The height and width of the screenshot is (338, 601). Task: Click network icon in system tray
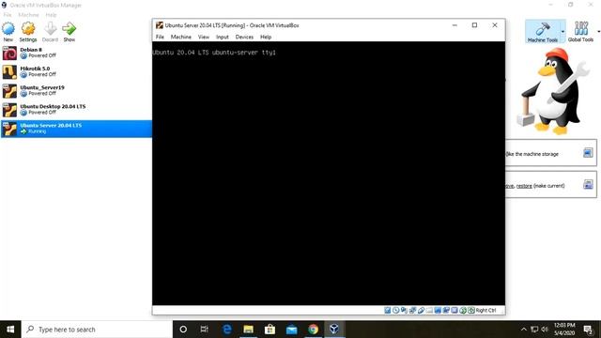click(534, 330)
